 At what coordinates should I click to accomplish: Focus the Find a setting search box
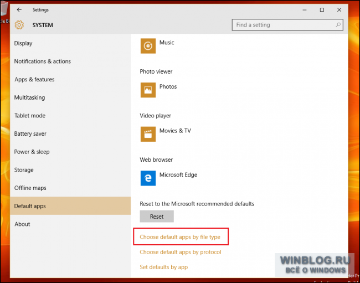[x=287, y=25]
